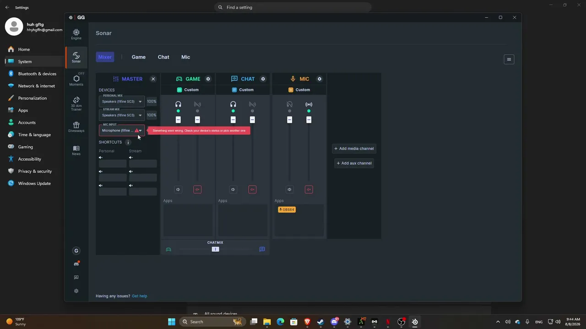The height and width of the screenshot is (329, 586).
Task: Click the CHAT stream volume fader handle
Action: coord(252,120)
